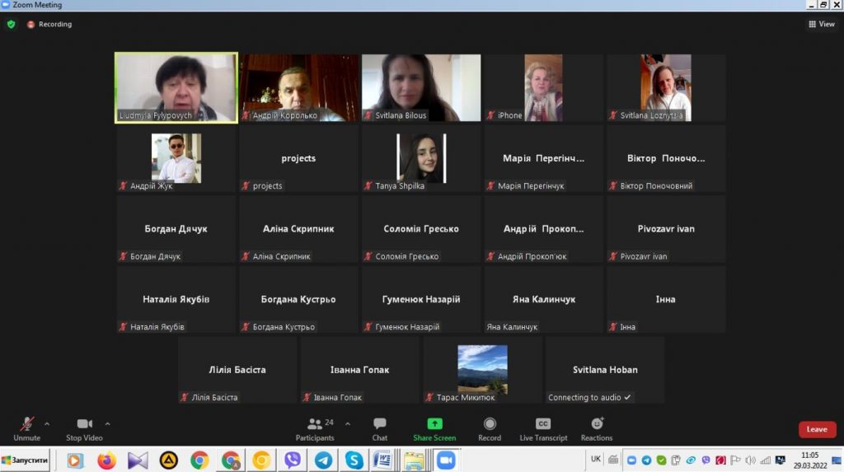Click the green Share Screen button

[x=434, y=428]
